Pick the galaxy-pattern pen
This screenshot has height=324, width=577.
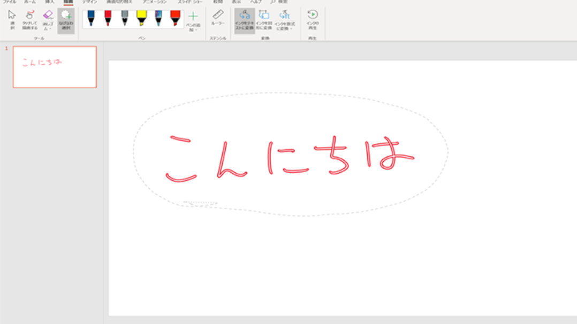158,18
